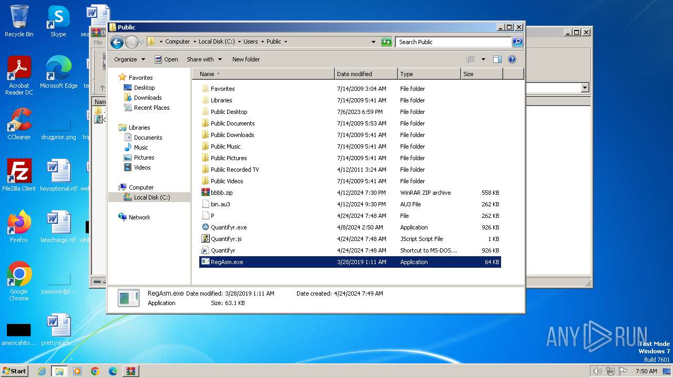Viewport: 673px width, 378px height.
Task: Open keyoptional.rtf desktop document
Action: (58, 175)
